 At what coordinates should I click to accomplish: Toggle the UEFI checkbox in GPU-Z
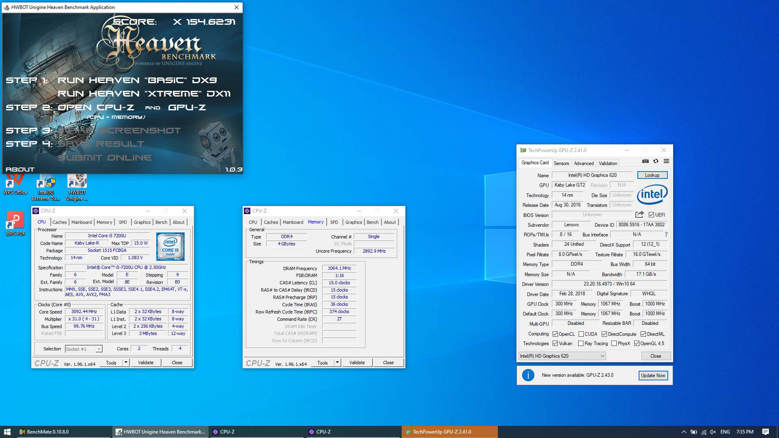pos(651,215)
